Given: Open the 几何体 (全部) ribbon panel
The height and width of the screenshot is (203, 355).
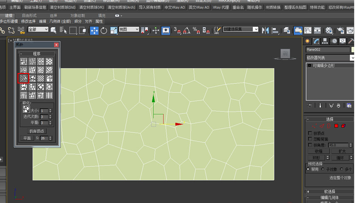Looking at the screenshot, I should click(x=60, y=21).
